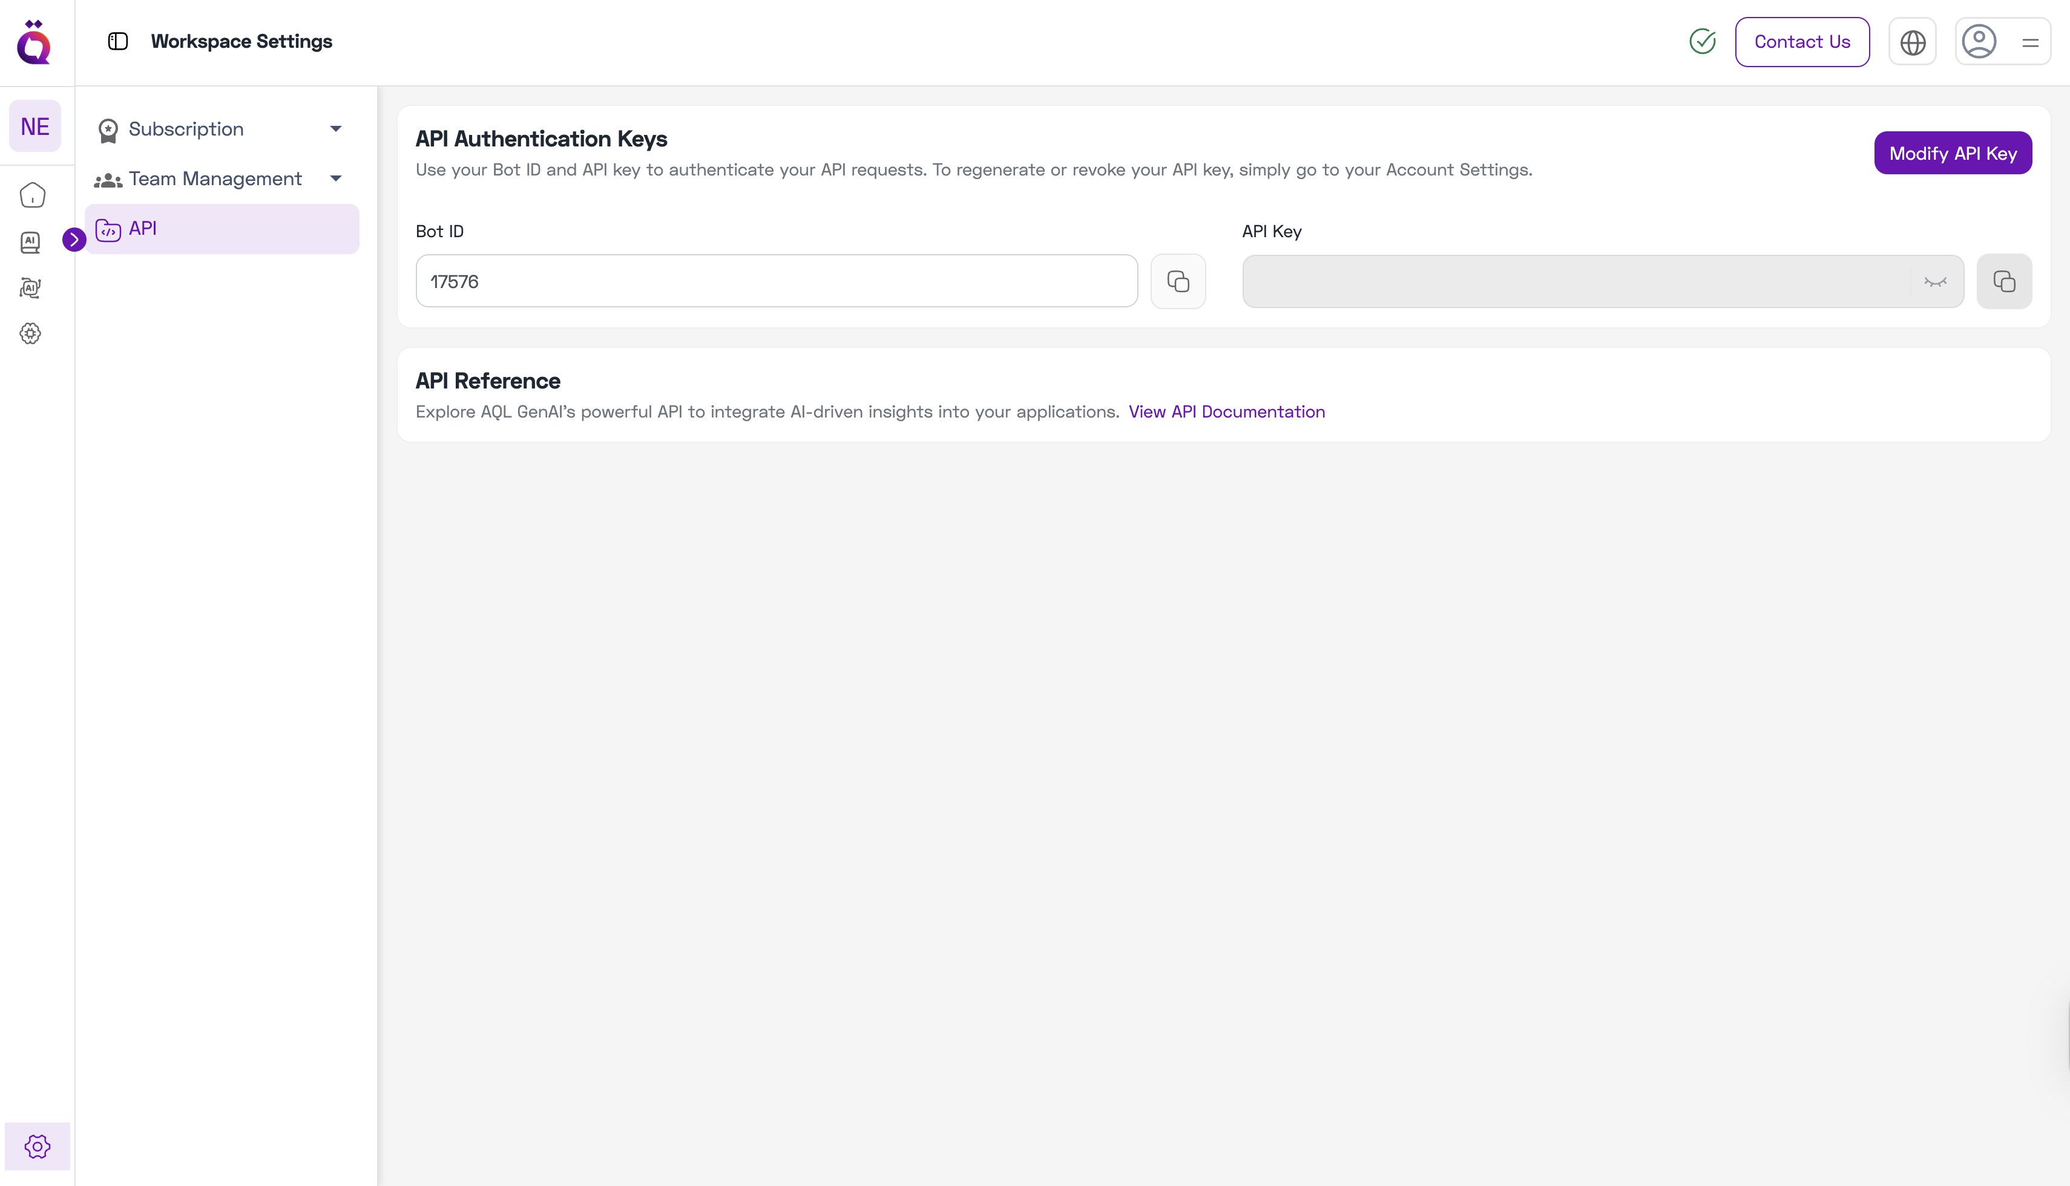Click the globe language icon in the header

click(x=1913, y=42)
